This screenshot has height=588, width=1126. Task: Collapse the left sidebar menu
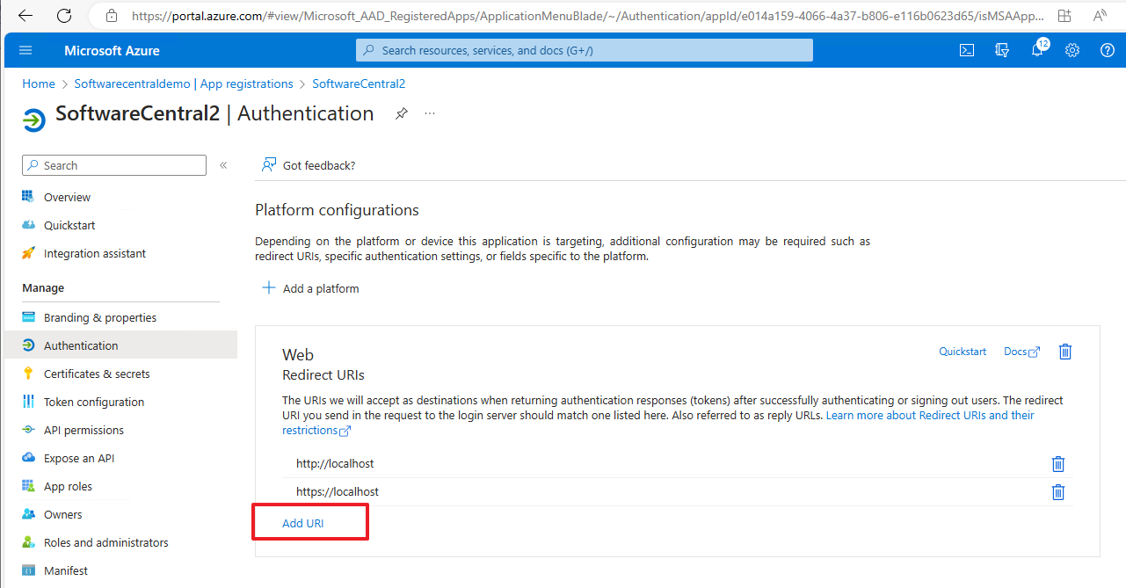[x=223, y=165]
